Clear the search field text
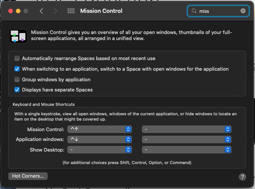The image size is (255, 189). pyautogui.click(x=243, y=11)
